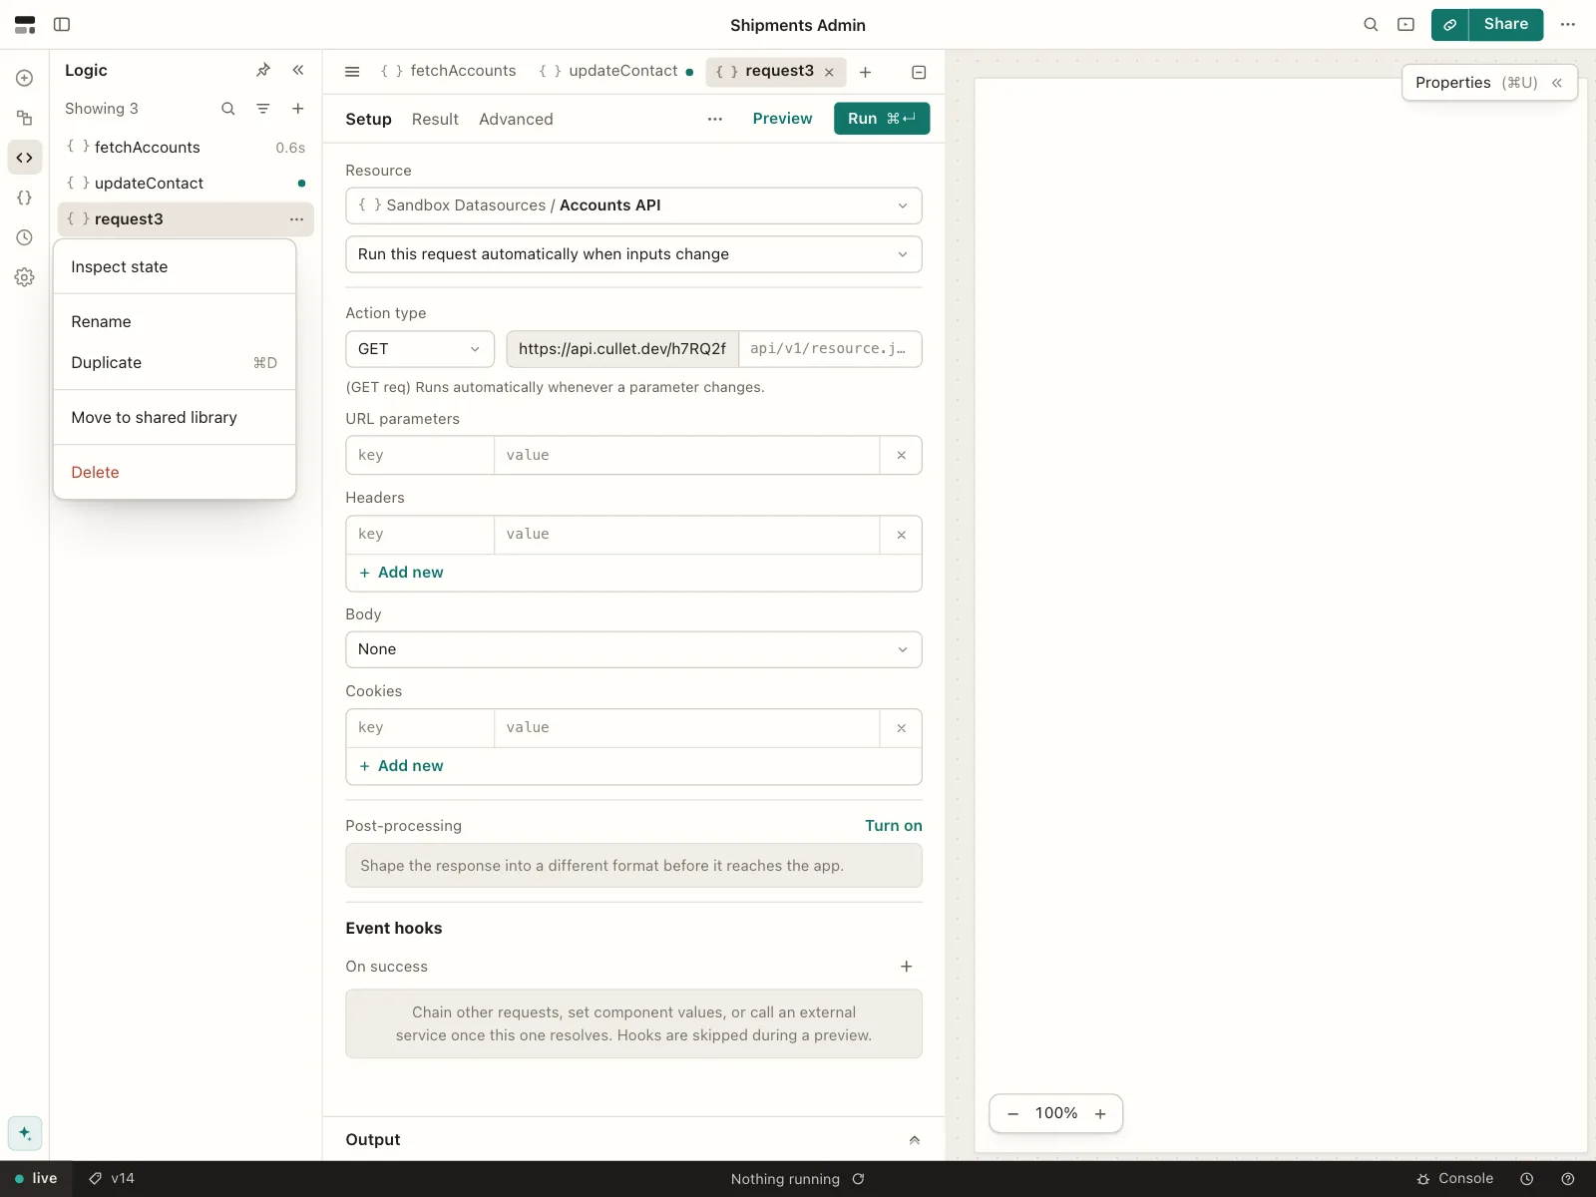Add new Headers row
The width and height of the screenshot is (1596, 1197).
401,573
